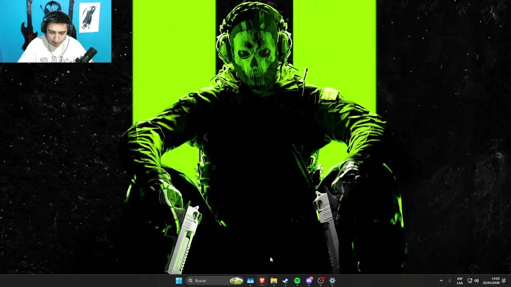Open the OBS Studio taskbar icon
Viewport: 511px width, 287px height.
click(x=321, y=281)
